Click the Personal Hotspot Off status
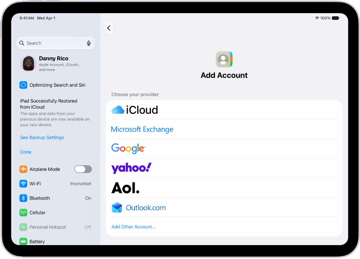Viewport: 360px width, 259px height. (x=88, y=227)
